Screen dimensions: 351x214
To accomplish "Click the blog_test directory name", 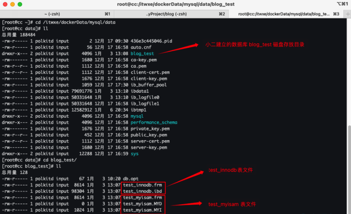I will [142, 54].
